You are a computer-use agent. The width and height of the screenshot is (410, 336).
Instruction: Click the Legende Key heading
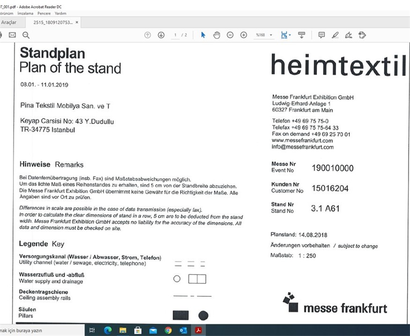tap(41, 244)
